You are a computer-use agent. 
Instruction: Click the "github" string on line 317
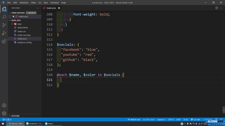click(x=69, y=60)
